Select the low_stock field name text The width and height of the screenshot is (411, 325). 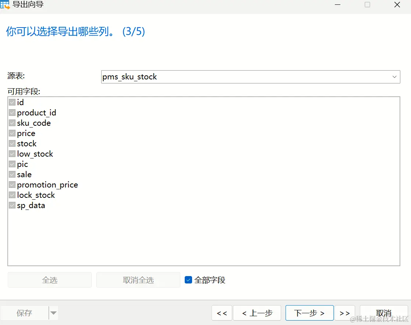click(x=35, y=154)
